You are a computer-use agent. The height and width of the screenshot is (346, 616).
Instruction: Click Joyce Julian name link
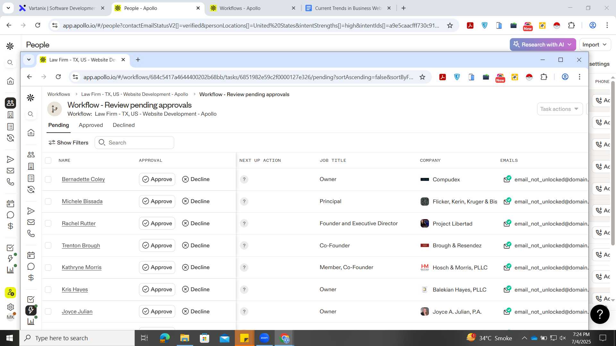point(77,311)
